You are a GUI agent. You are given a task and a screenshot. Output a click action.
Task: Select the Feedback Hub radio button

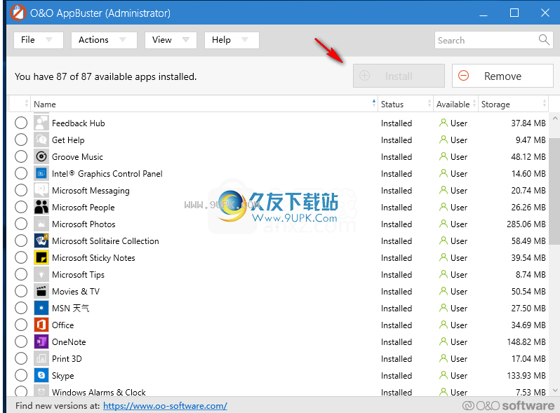tap(21, 123)
